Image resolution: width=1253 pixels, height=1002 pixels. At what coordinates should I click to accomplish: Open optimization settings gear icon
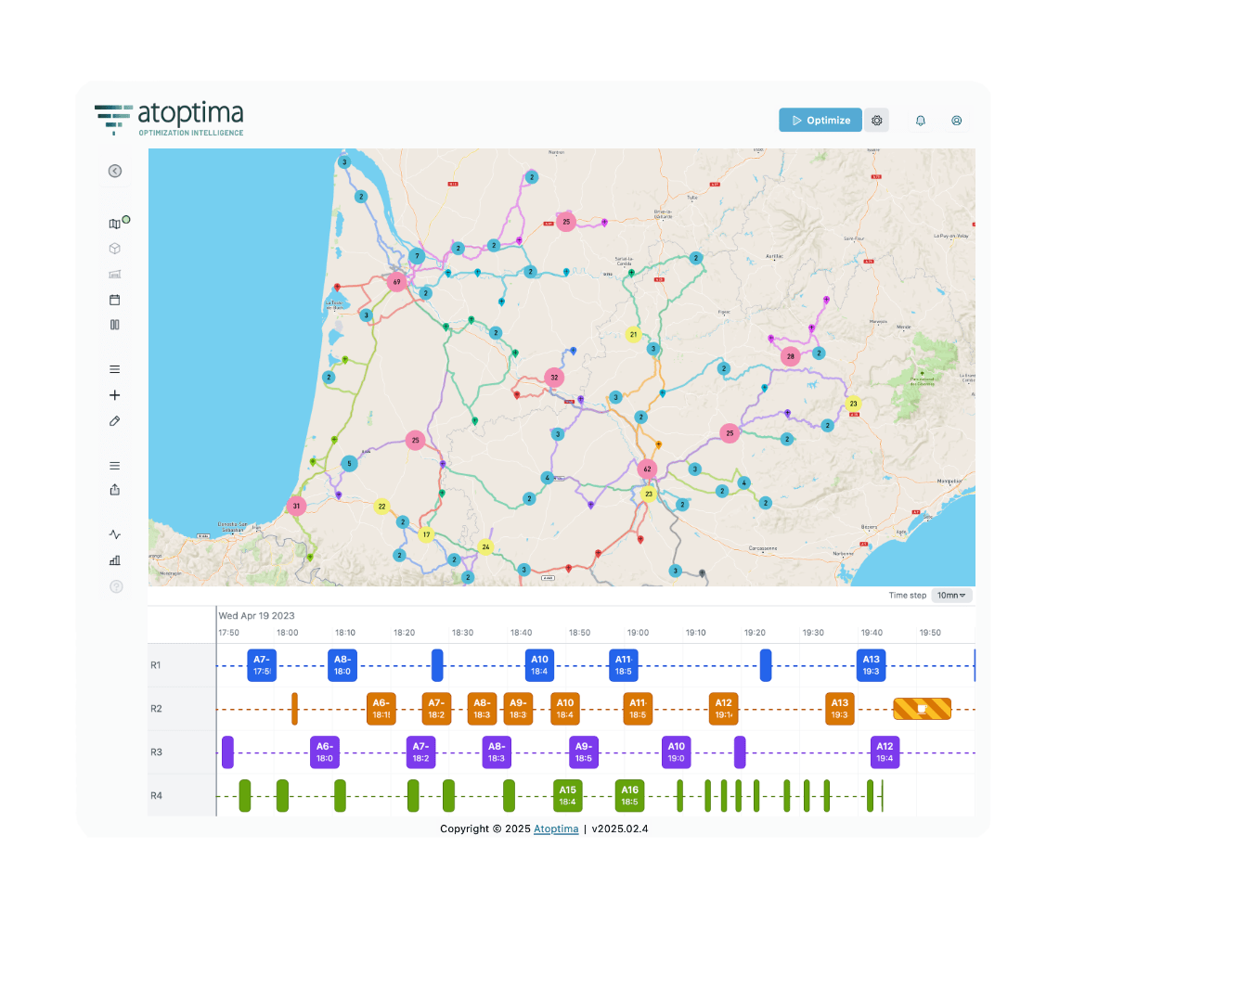(x=877, y=121)
